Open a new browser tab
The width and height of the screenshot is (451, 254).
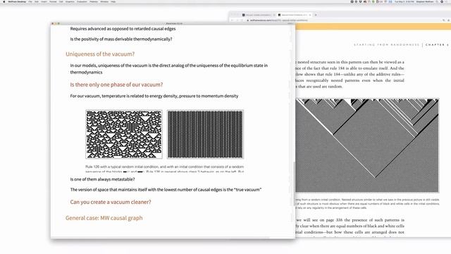(x=316, y=15)
